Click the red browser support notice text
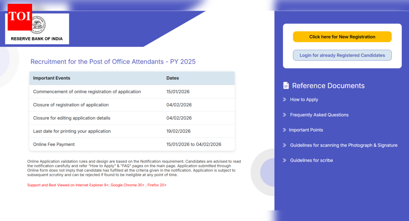409x221 pixels. click(97, 185)
